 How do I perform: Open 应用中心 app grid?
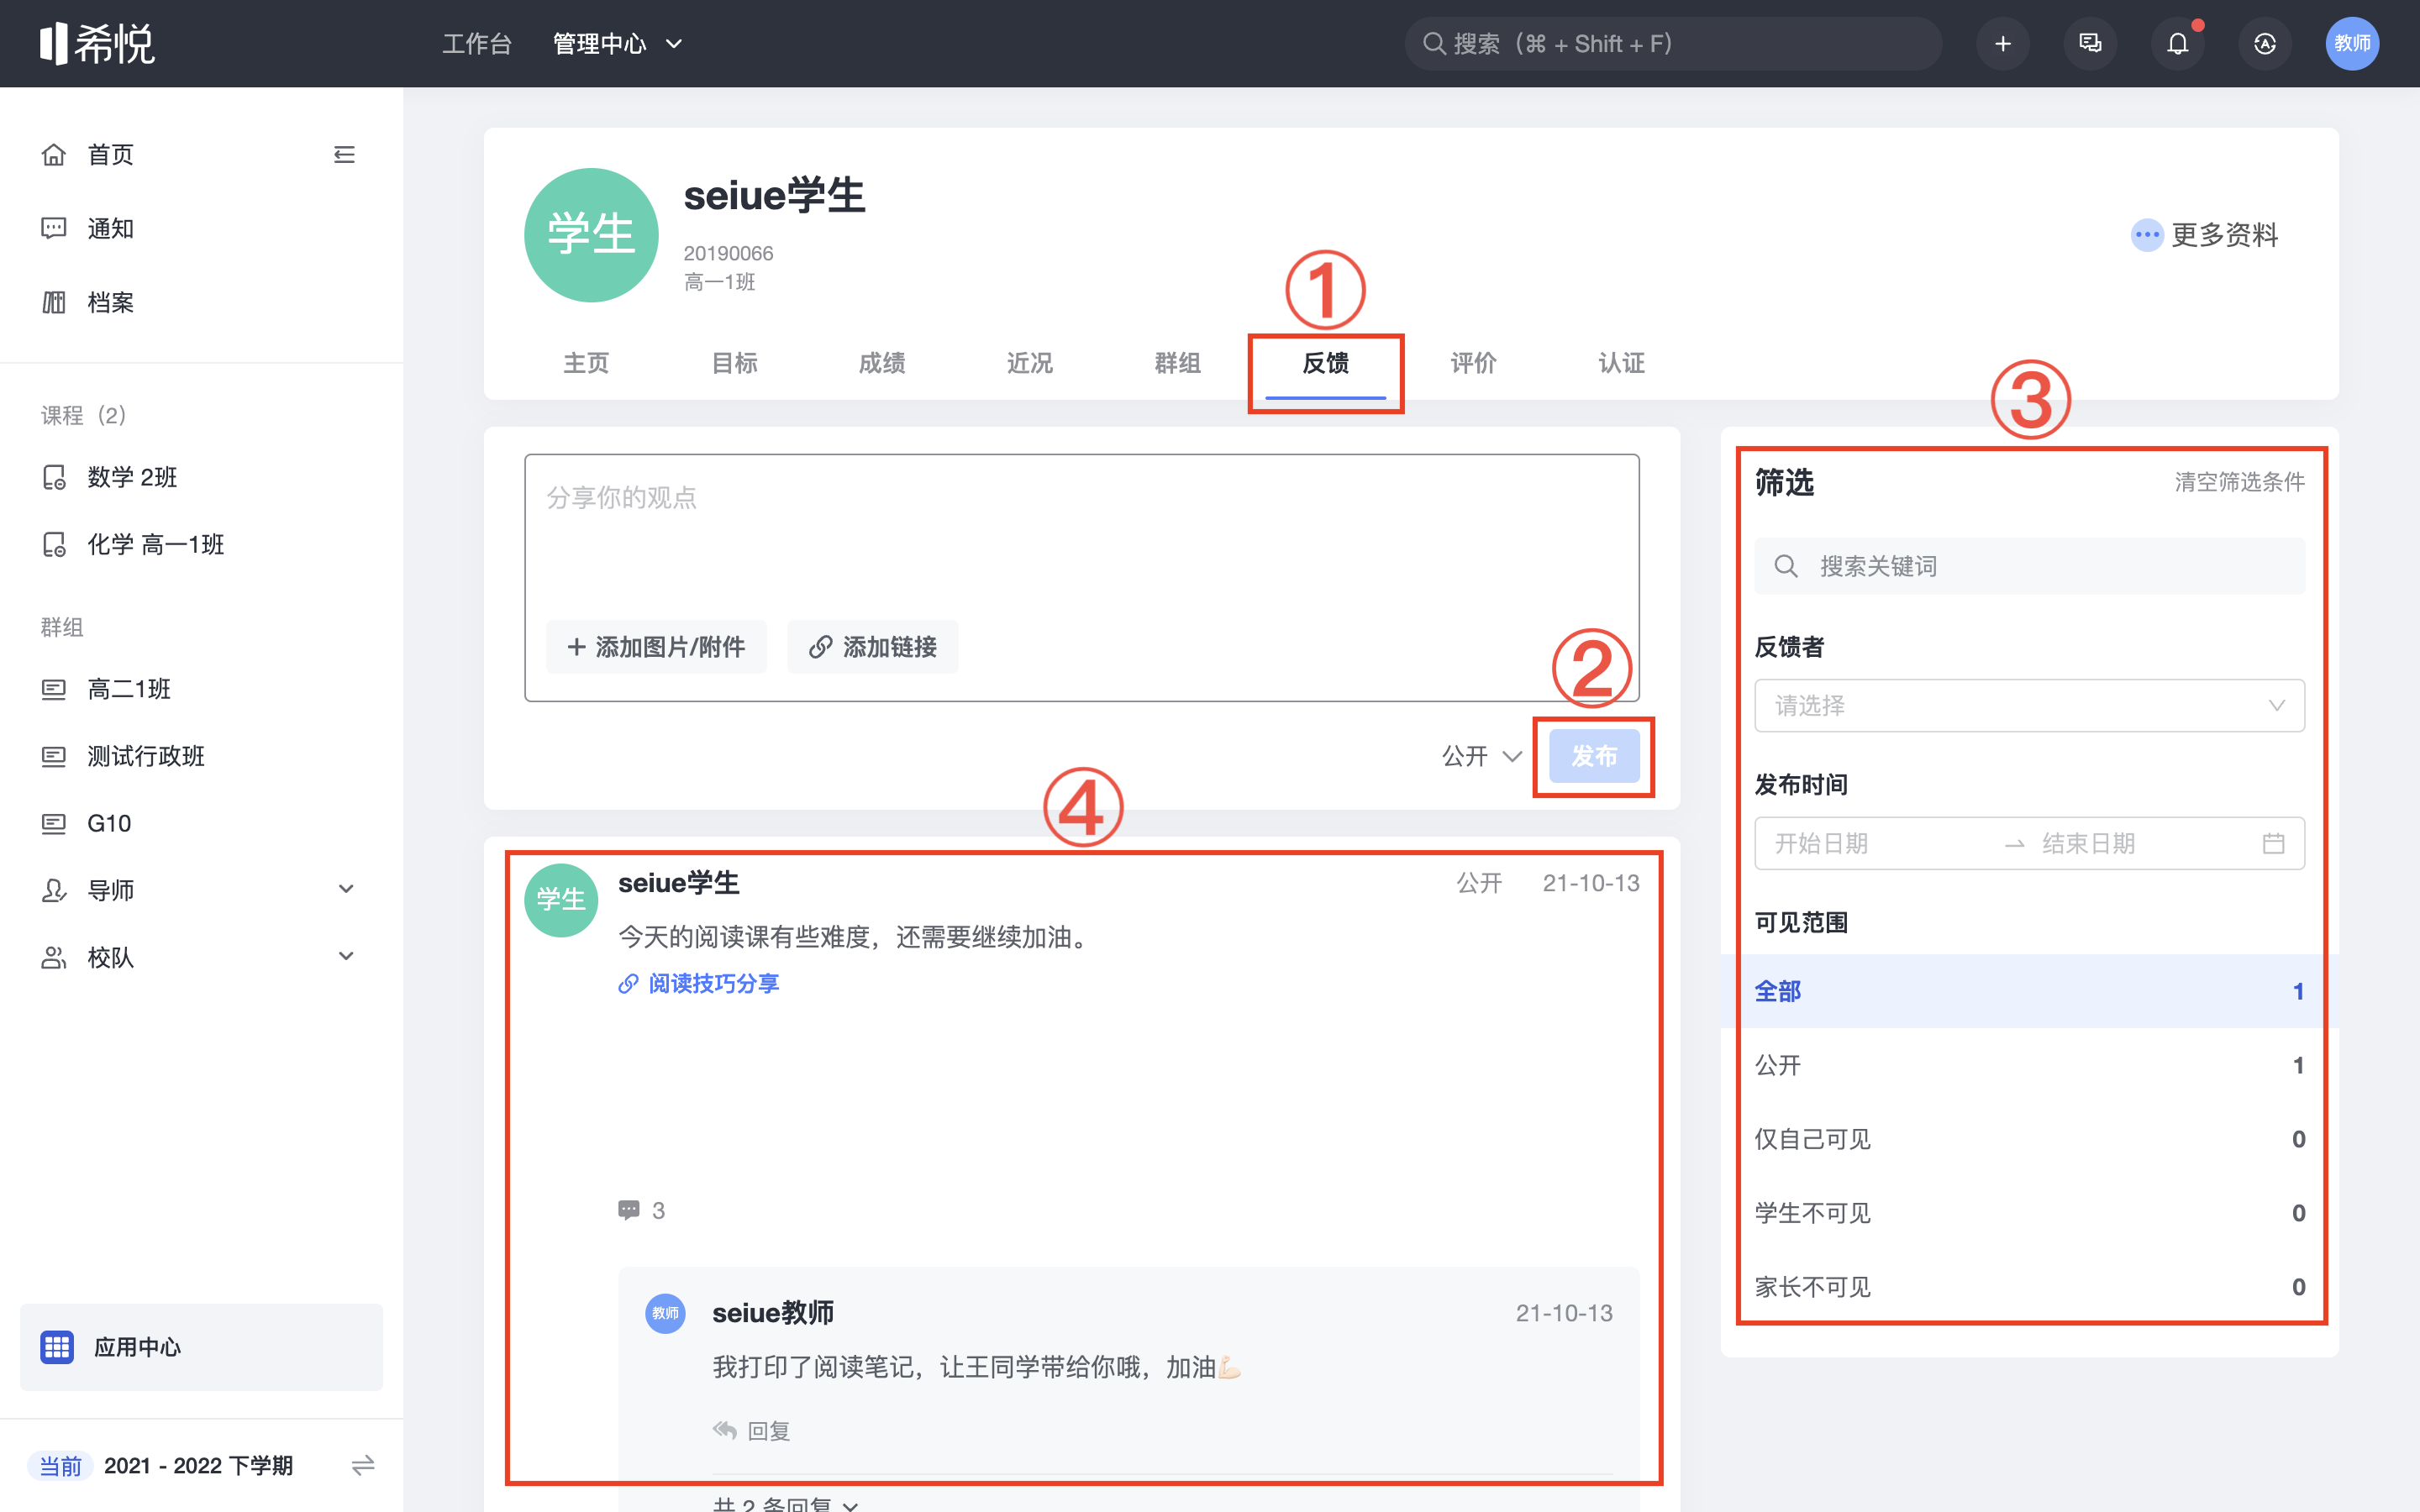pyautogui.click(x=201, y=1346)
